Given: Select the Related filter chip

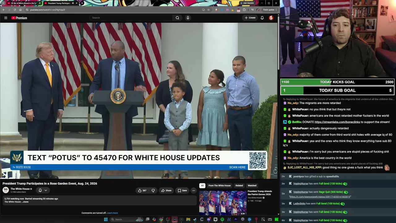Looking at the screenshot, I should (x=239, y=186).
